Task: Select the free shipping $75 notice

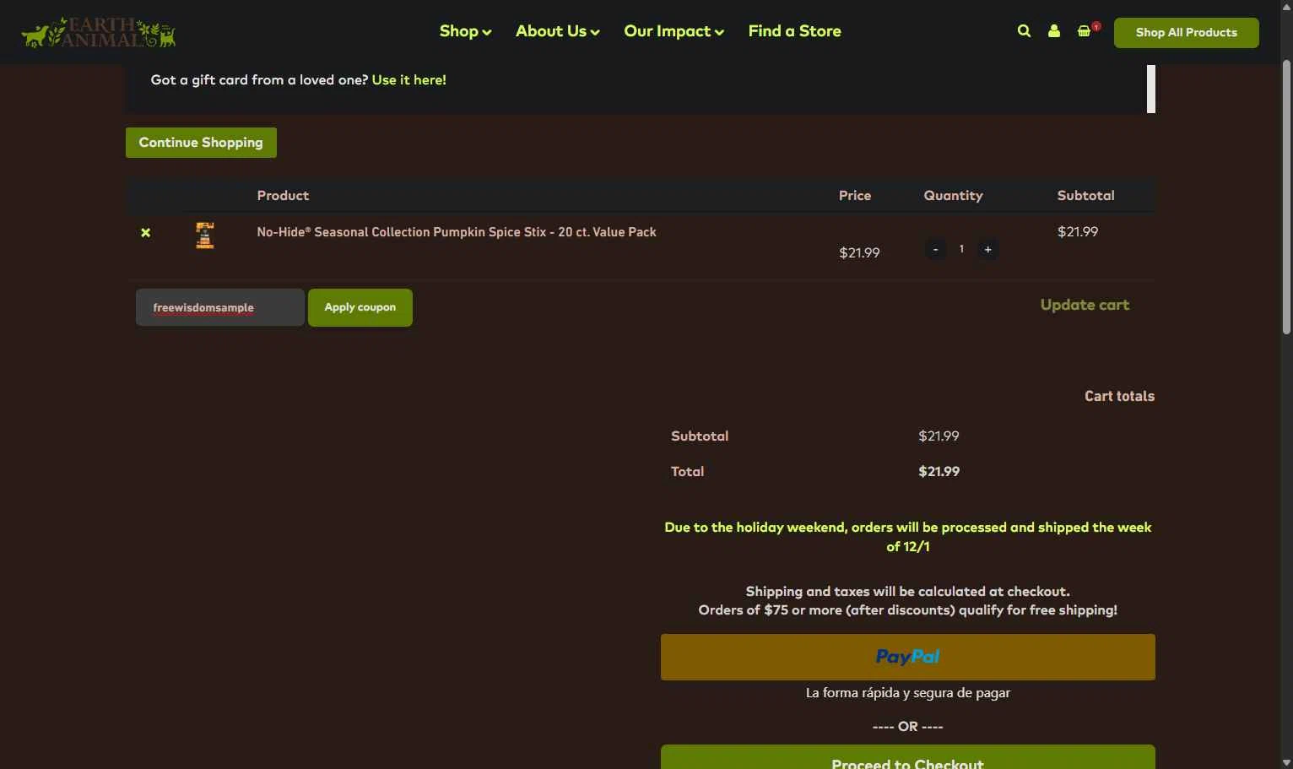Action: point(907,610)
